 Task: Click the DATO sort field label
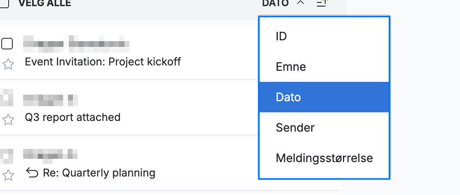pyautogui.click(x=275, y=3)
